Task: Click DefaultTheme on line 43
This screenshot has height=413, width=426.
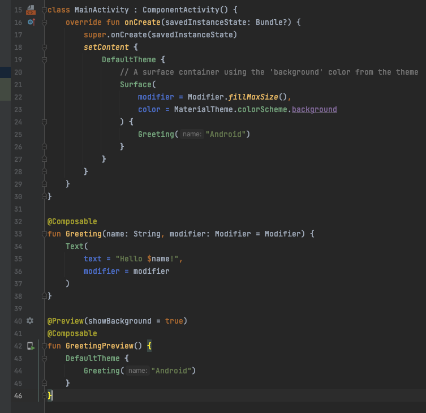Action: [x=92, y=358]
